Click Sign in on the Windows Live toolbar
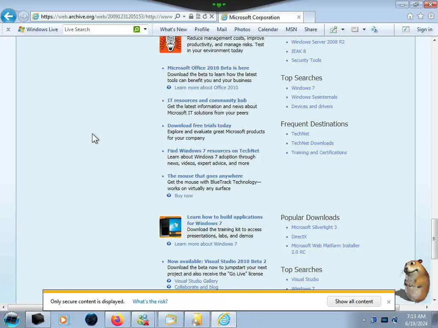The image size is (438, 328). tap(424, 29)
